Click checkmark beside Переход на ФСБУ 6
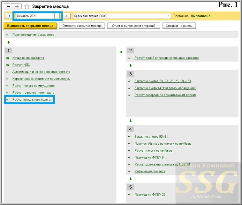 pyautogui.click(x=129, y=158)
